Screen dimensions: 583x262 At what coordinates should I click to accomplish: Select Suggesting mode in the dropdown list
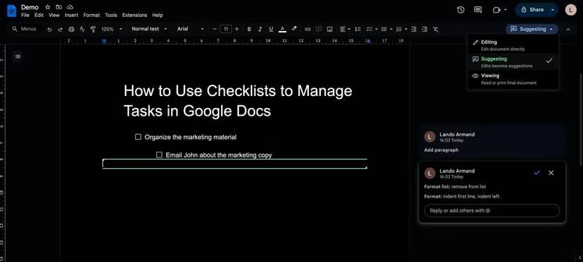pos(513,62)
